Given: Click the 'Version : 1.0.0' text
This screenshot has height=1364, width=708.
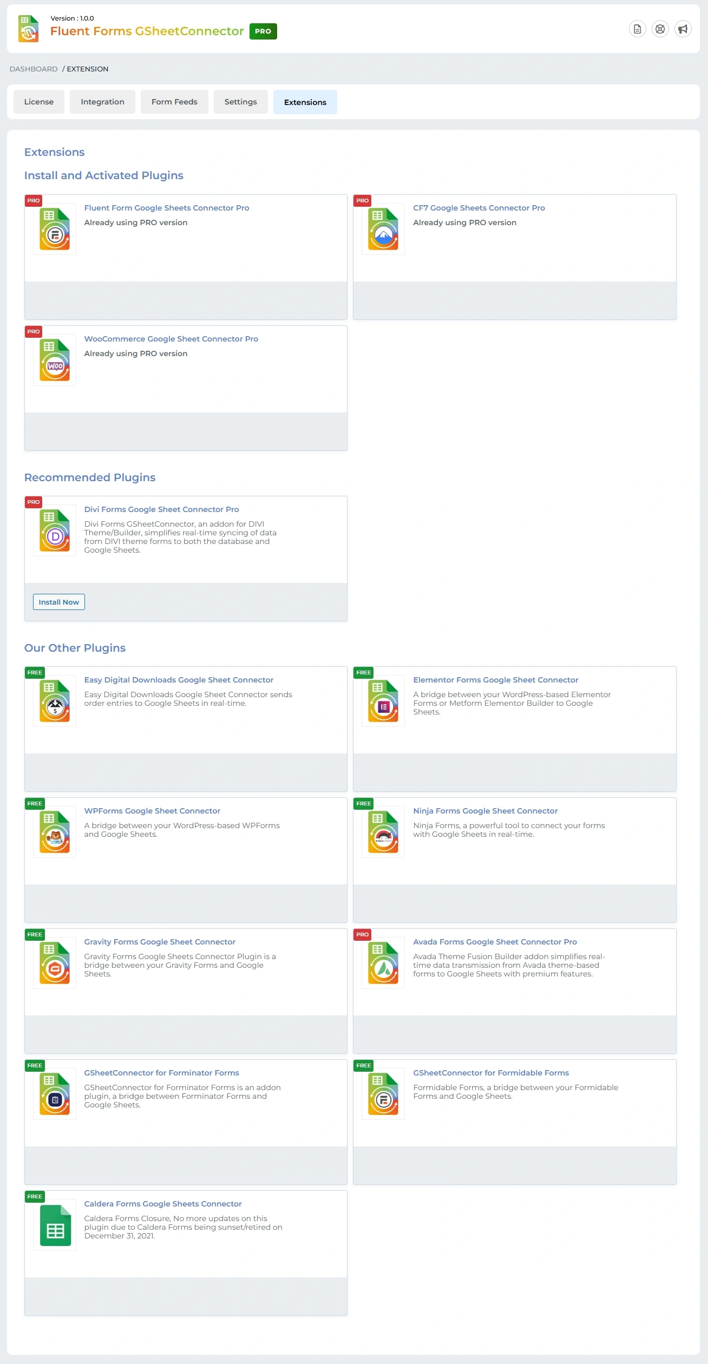Looking at the screenshot, I should [72, 18].
